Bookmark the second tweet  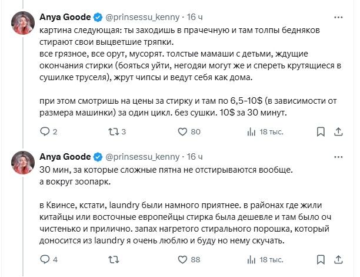(319, 259)
